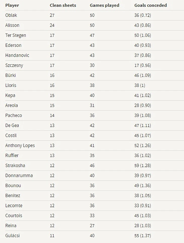Image resolution: width=184 pixels, height=243 pixels.
Task: Select Handanovic in the table
Action: click(x=17, y=55)
